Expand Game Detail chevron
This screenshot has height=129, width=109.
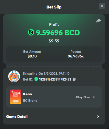click(x=98, y=117)
